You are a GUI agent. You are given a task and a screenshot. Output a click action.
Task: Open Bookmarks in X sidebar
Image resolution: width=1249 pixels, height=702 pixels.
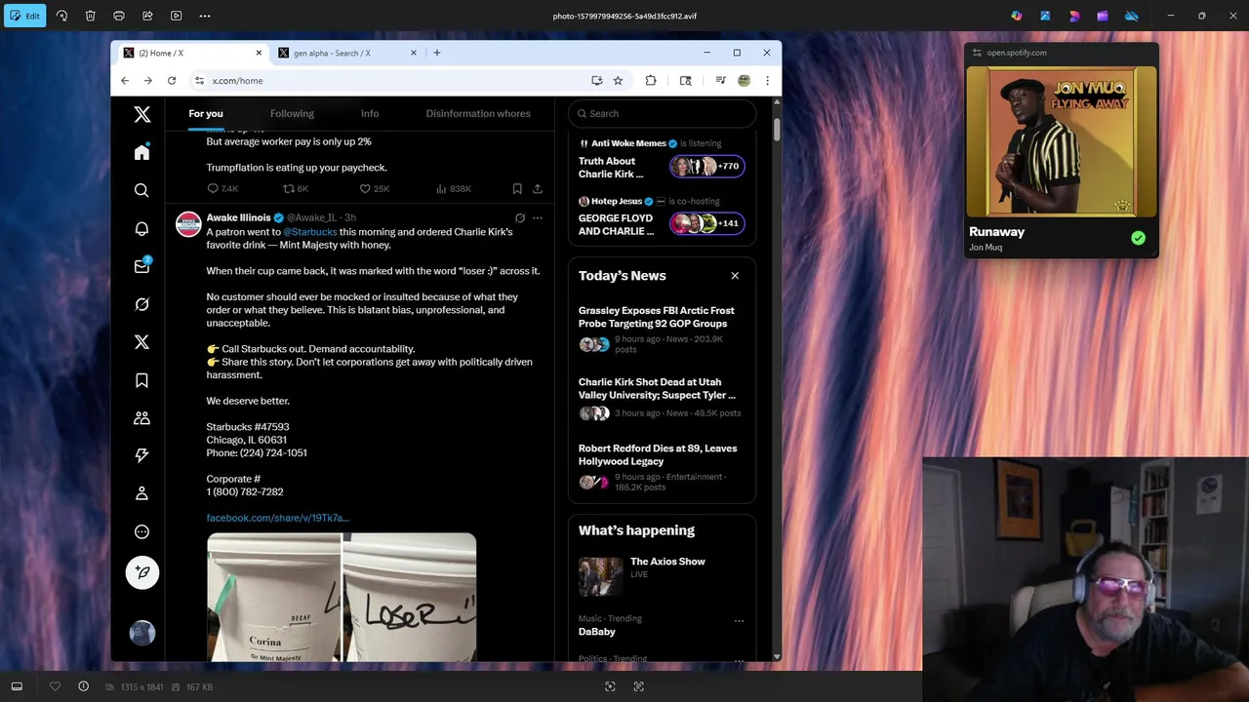(141, 380)
